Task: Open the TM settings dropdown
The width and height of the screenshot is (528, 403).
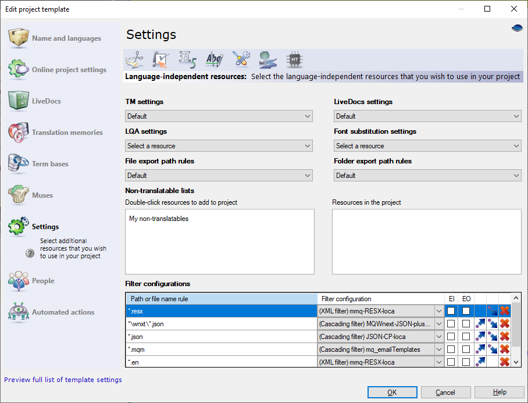Action: point(307,116)
